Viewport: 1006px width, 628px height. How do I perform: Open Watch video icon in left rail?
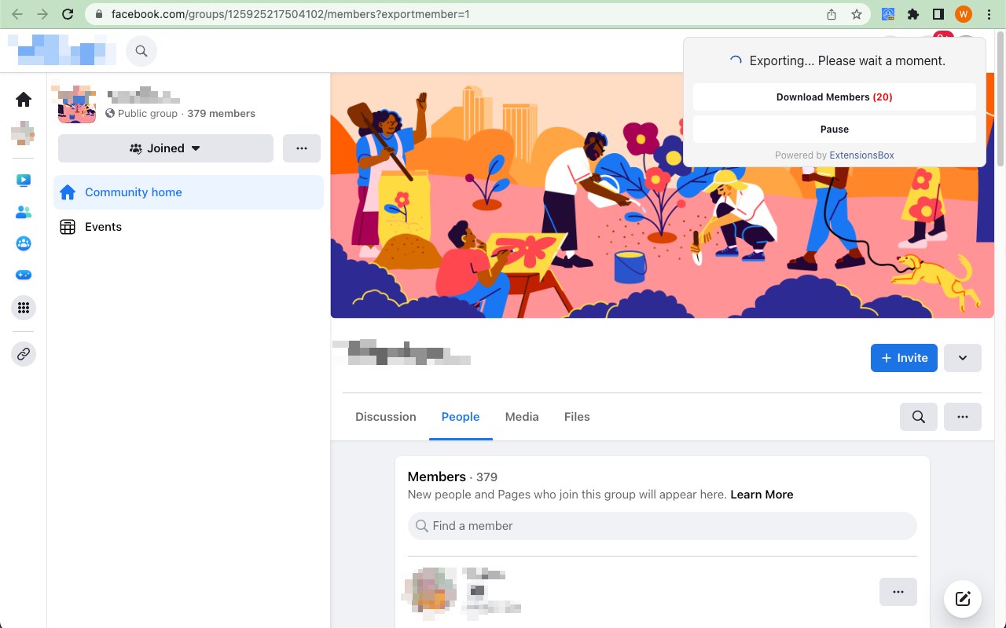[x=24, y=181]
